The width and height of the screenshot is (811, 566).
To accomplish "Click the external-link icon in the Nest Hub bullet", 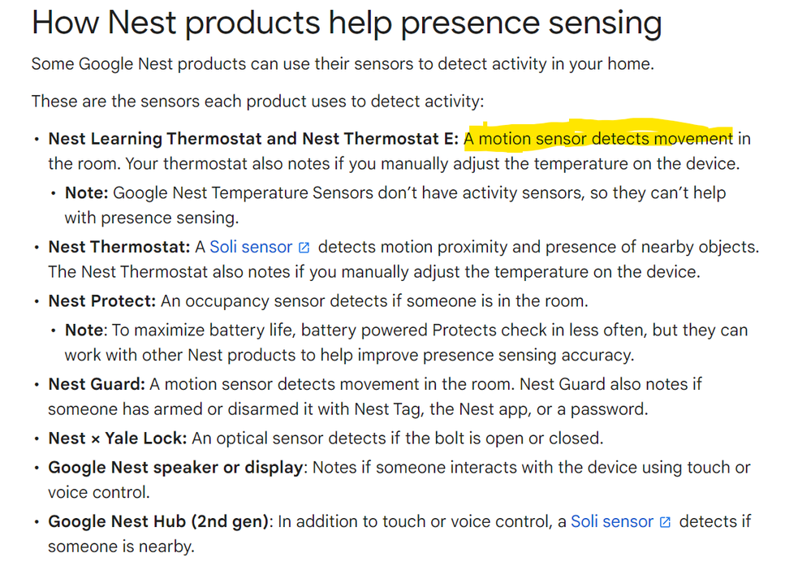I will [665, 522].
